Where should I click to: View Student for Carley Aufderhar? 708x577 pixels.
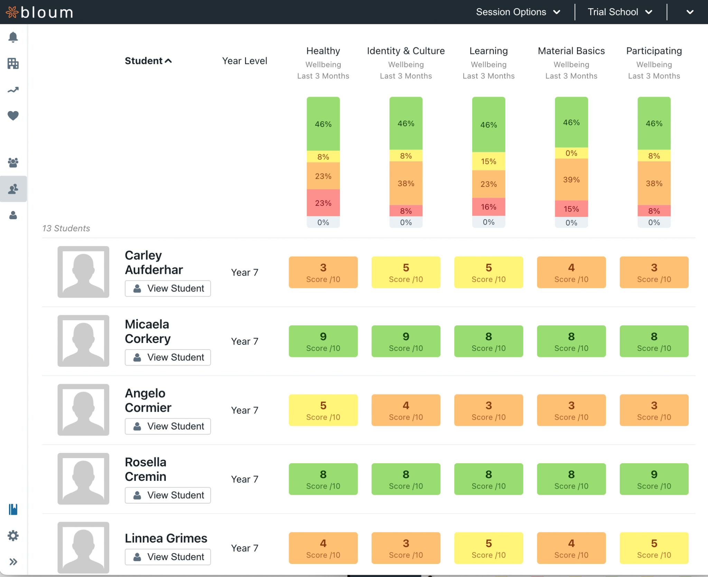pos(168,288)
